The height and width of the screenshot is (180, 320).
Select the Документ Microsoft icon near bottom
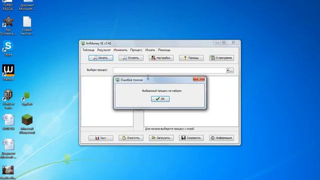[x=8, y=148]
